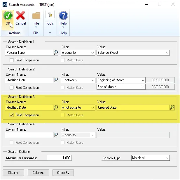This screenshot has width=180, height=180.
Task: Expand the Match All search type dropdown
Action: pos(167,158)
